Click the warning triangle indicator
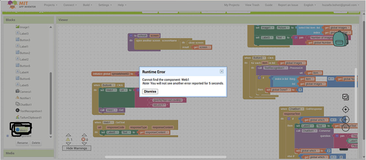This screenshot has height=160, width=366. (68, 139)
